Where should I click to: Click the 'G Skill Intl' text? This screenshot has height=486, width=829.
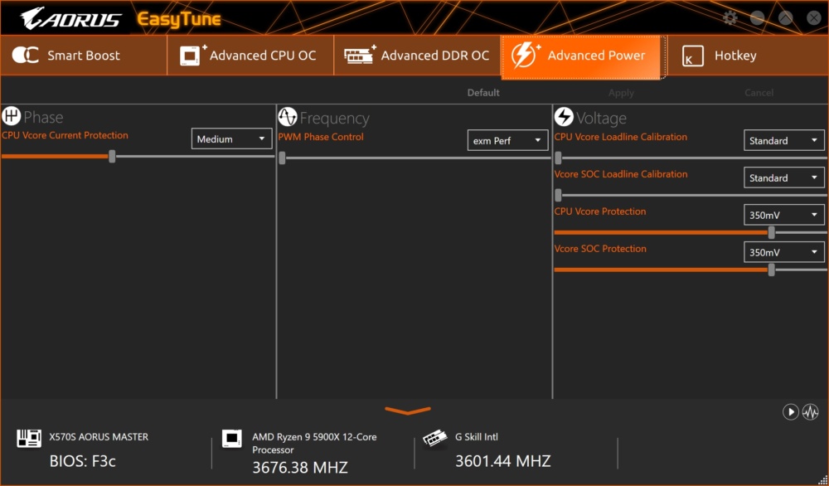(477, 437)
